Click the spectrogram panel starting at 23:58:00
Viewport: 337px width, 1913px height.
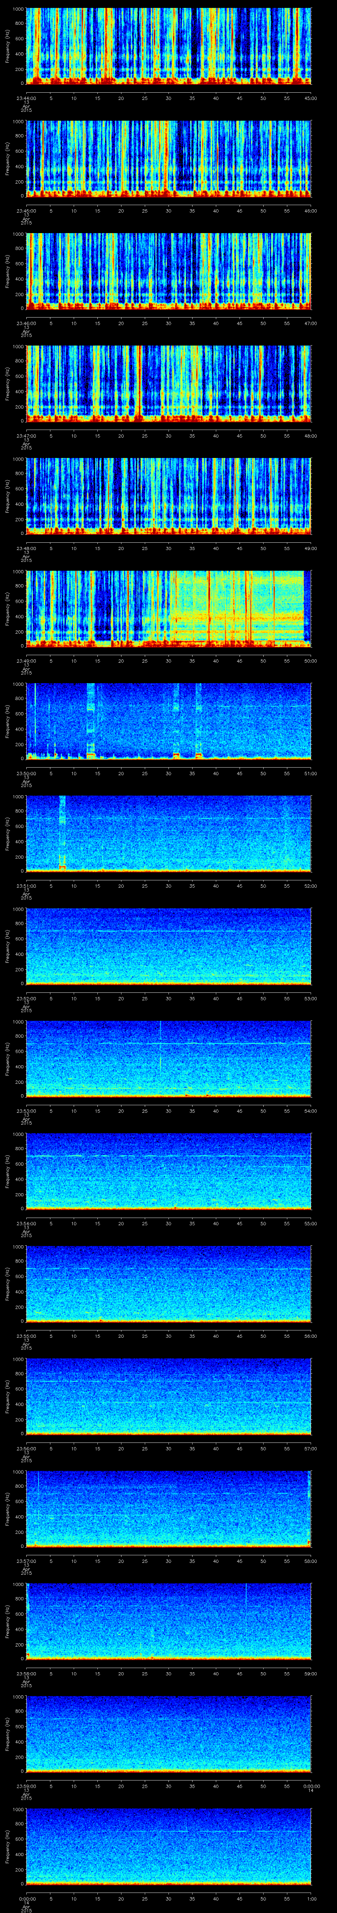pos(169,1621)
